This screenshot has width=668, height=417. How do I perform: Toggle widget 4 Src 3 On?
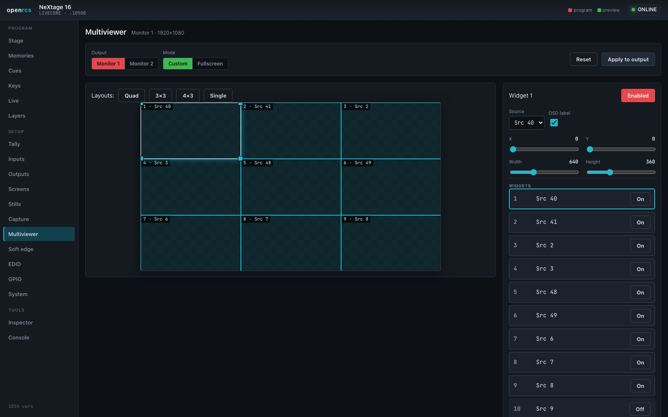pyautogui.click(x=640, y=269)
